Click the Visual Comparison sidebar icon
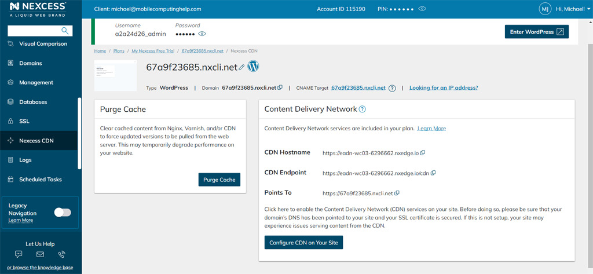Viewport: 593px width, 274px height. coord(10,44)
